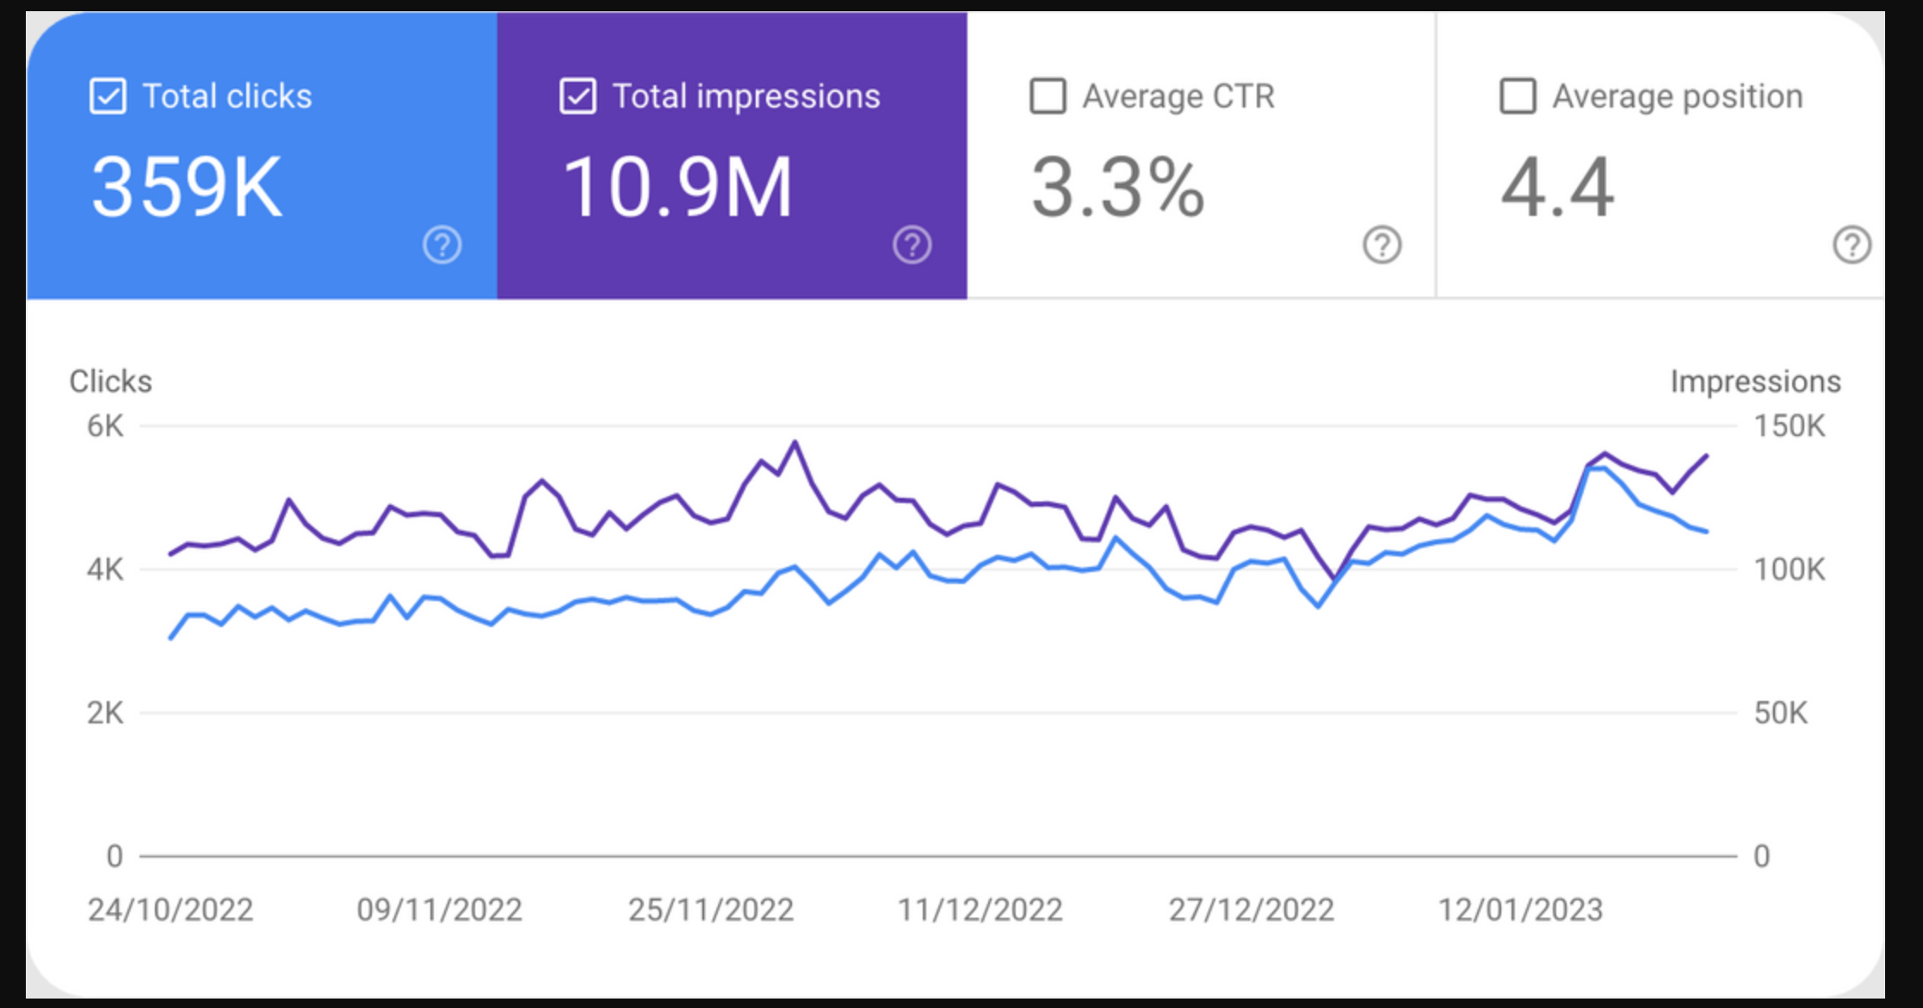
Task: Click the 27/12/2022 date marker
Action: 1251,909
